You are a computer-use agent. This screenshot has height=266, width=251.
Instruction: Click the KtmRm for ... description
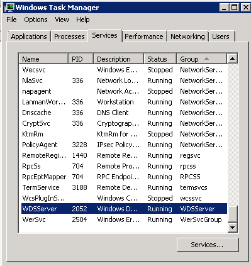[x=118, y=134]
